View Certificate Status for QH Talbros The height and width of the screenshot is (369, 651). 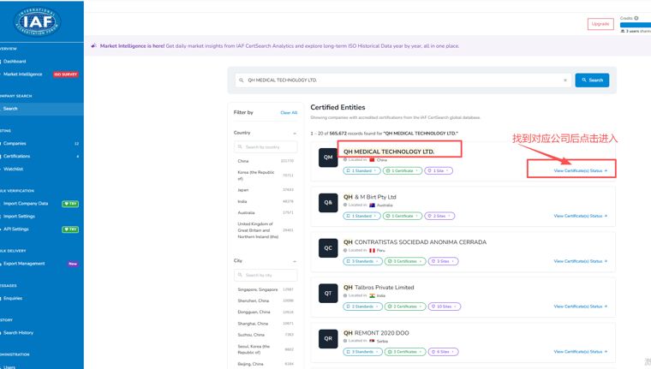click(x=581, y=307)
